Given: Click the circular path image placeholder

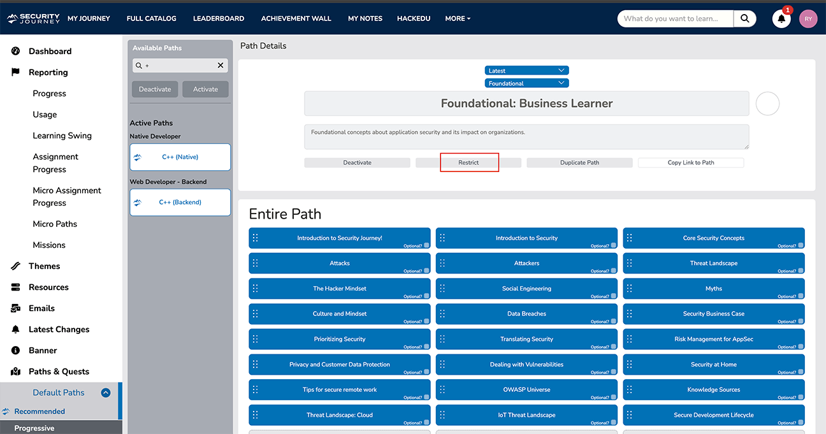Looking at the screenshot, I should tap(767, 103).
